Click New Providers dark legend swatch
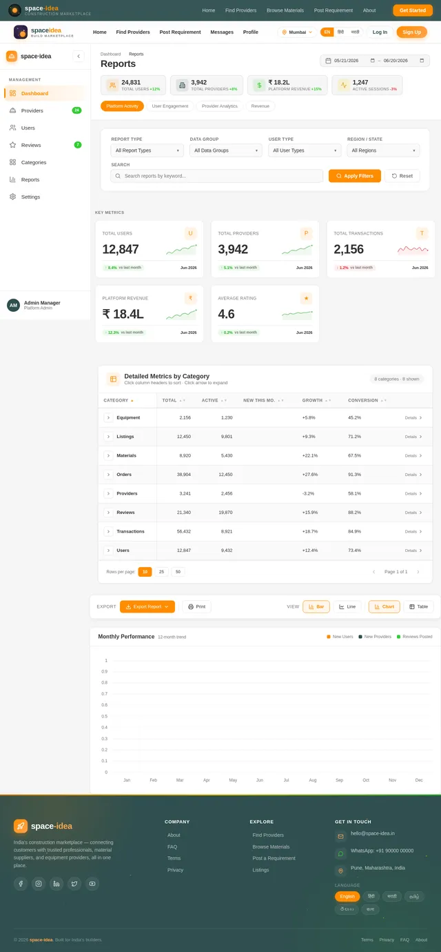441x952 pixels. click(360, 637)
